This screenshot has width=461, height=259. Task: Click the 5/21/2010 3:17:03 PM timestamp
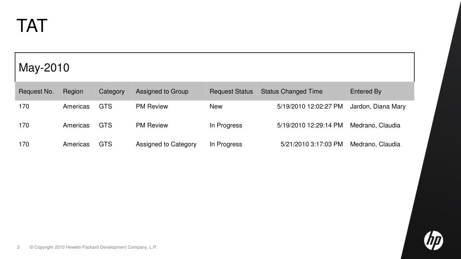[x=312, y=144]
